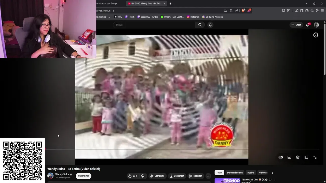
Task: Click the Crear button
Action: (x=296, y=25)
